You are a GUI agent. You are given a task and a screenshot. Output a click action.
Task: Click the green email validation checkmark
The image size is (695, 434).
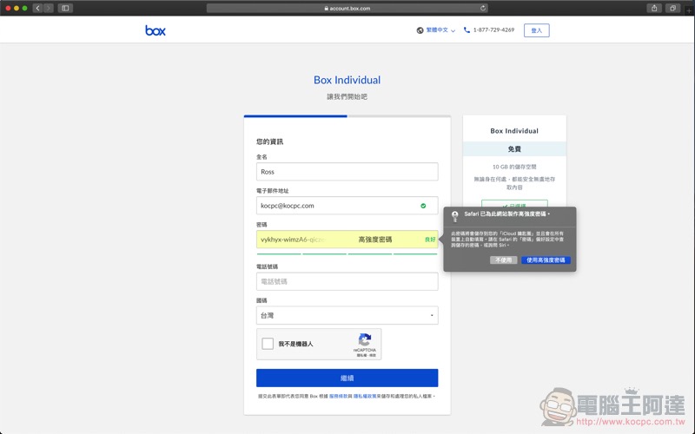(423, 206)
